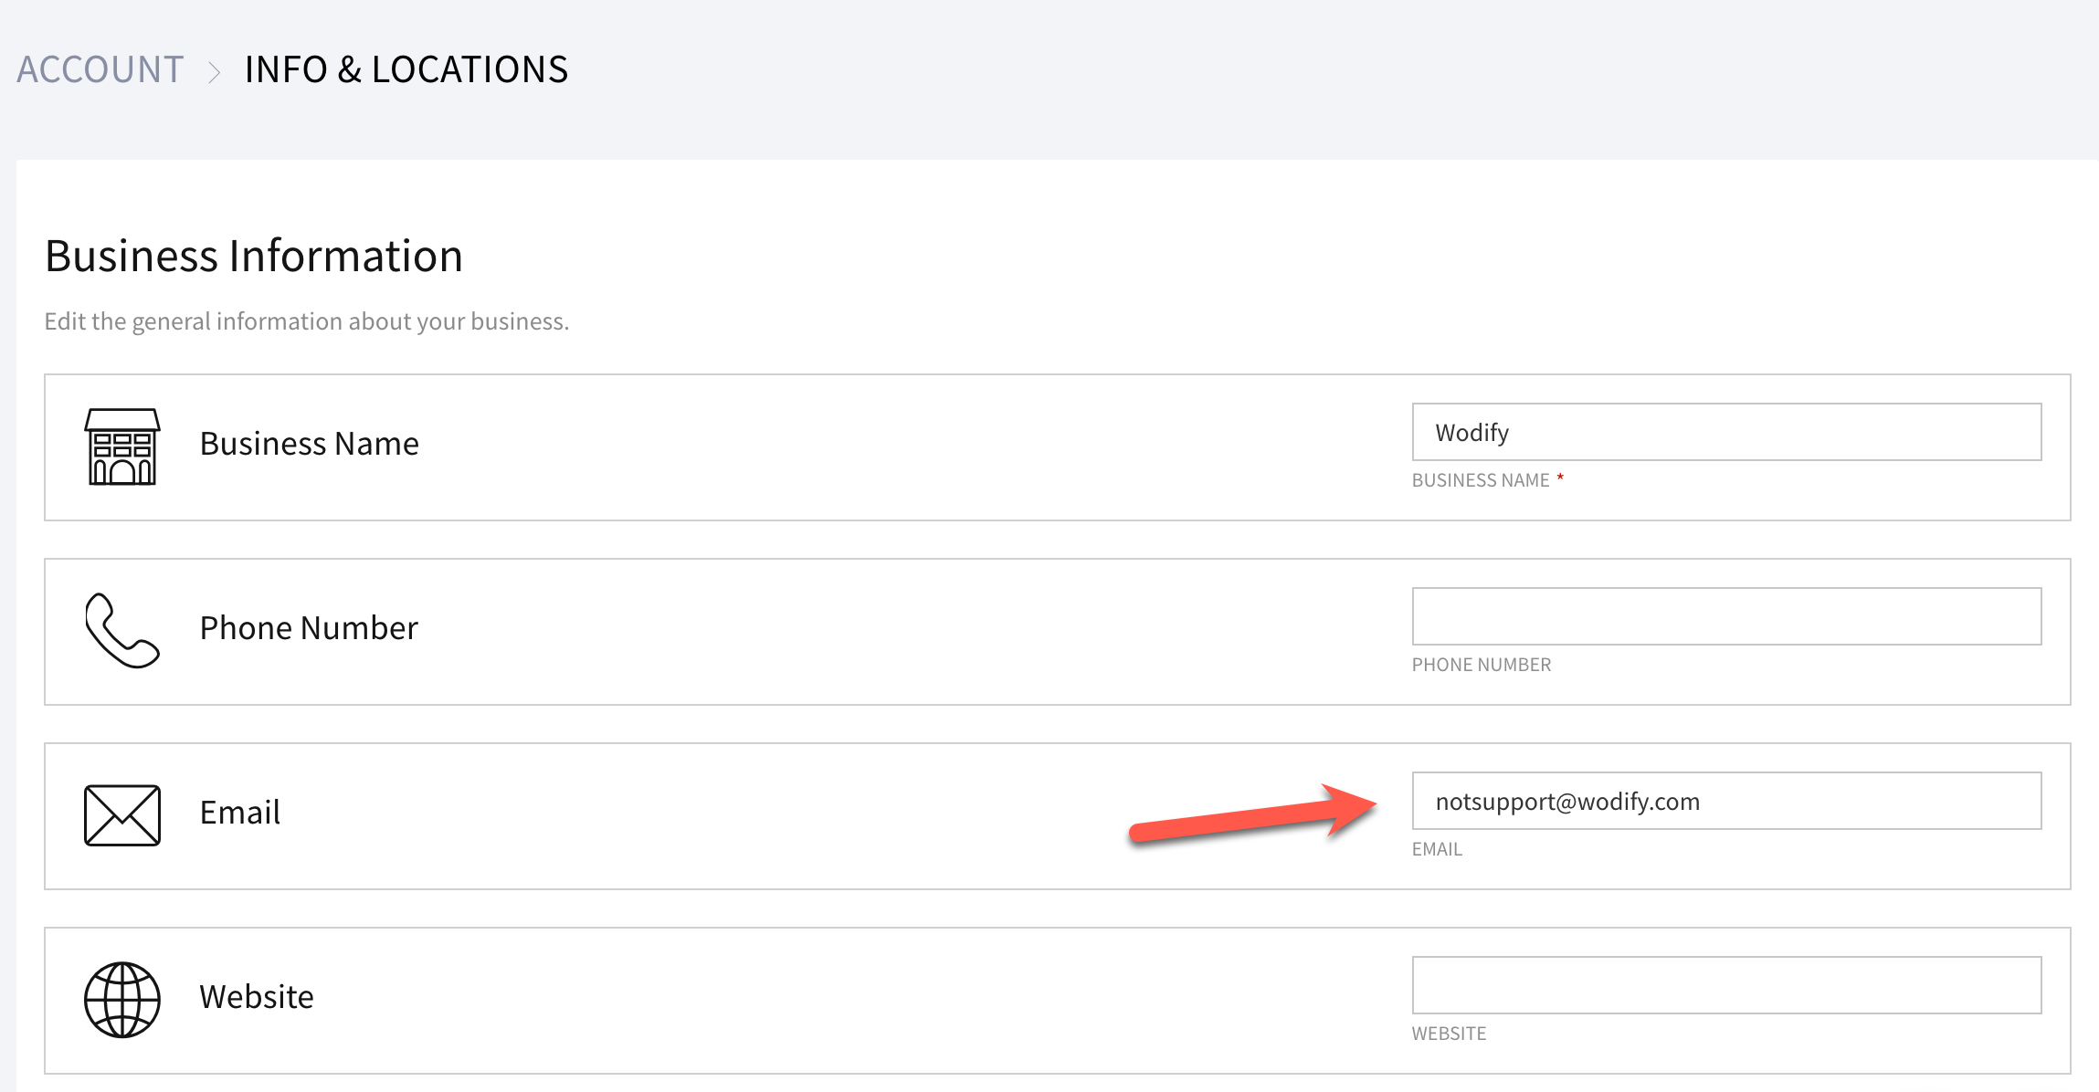Click the envelope Email icon
The height and width of the screenshot is (1092, 2099).
pos(122,815)
